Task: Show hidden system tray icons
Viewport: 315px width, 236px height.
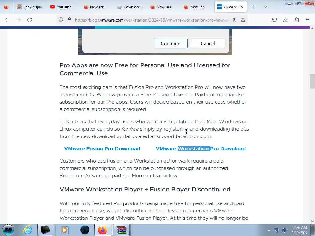Action: [x=269, y=230]
